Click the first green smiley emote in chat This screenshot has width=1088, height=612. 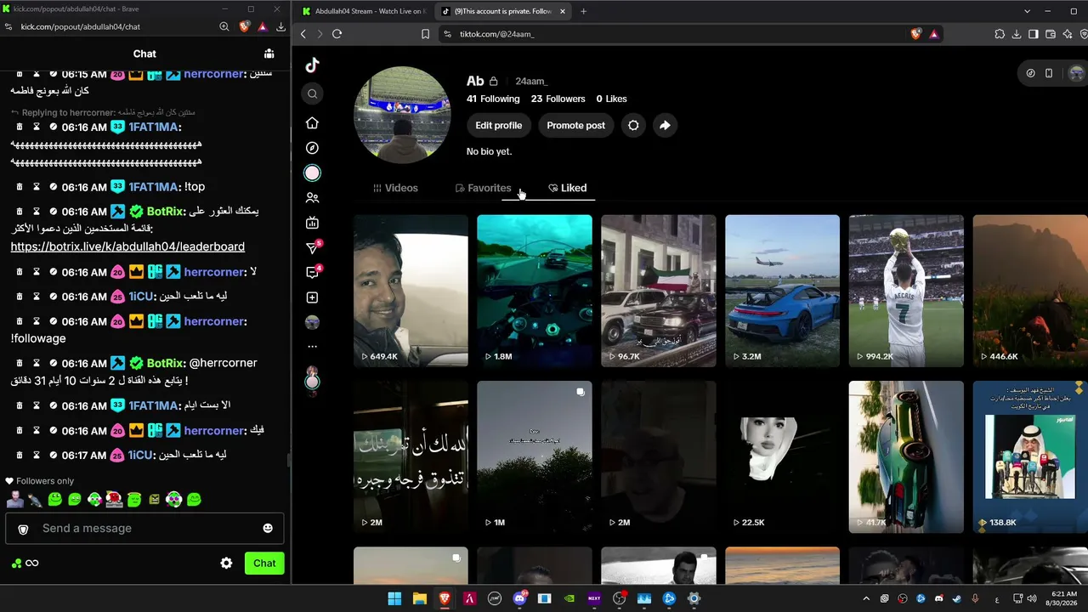(x=54, y=499)
